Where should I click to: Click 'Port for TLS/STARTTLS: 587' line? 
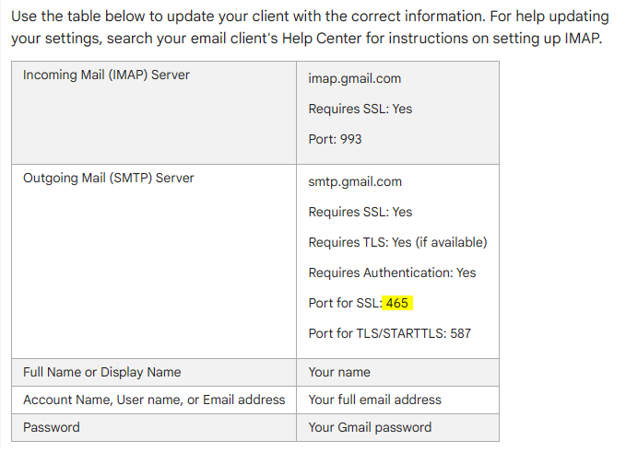(390, 333)
